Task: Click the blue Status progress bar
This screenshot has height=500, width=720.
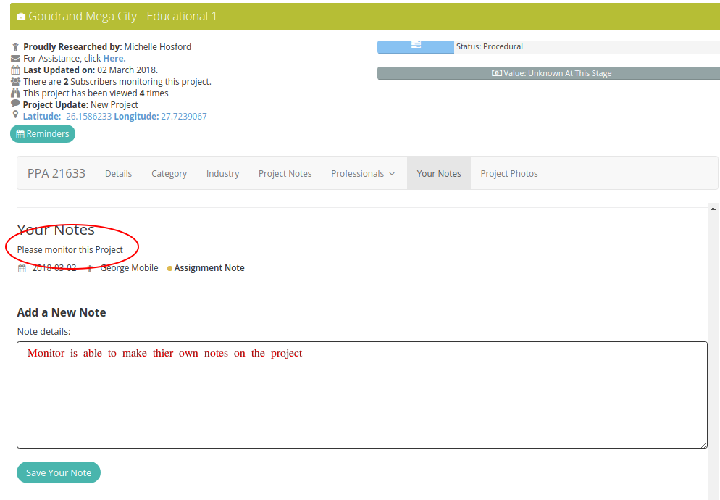Action: coord(416,47)
